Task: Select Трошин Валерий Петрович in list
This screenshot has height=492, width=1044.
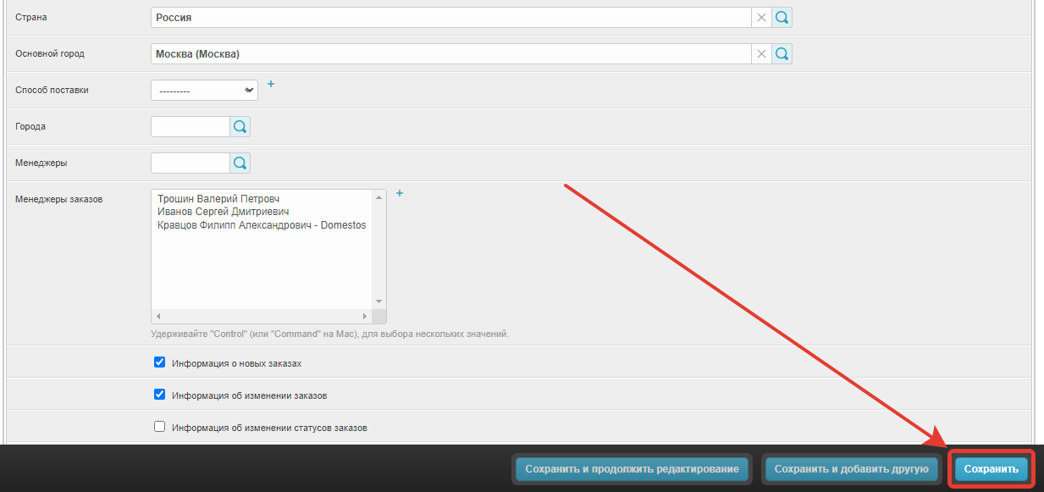Action: tap(218, 199)
